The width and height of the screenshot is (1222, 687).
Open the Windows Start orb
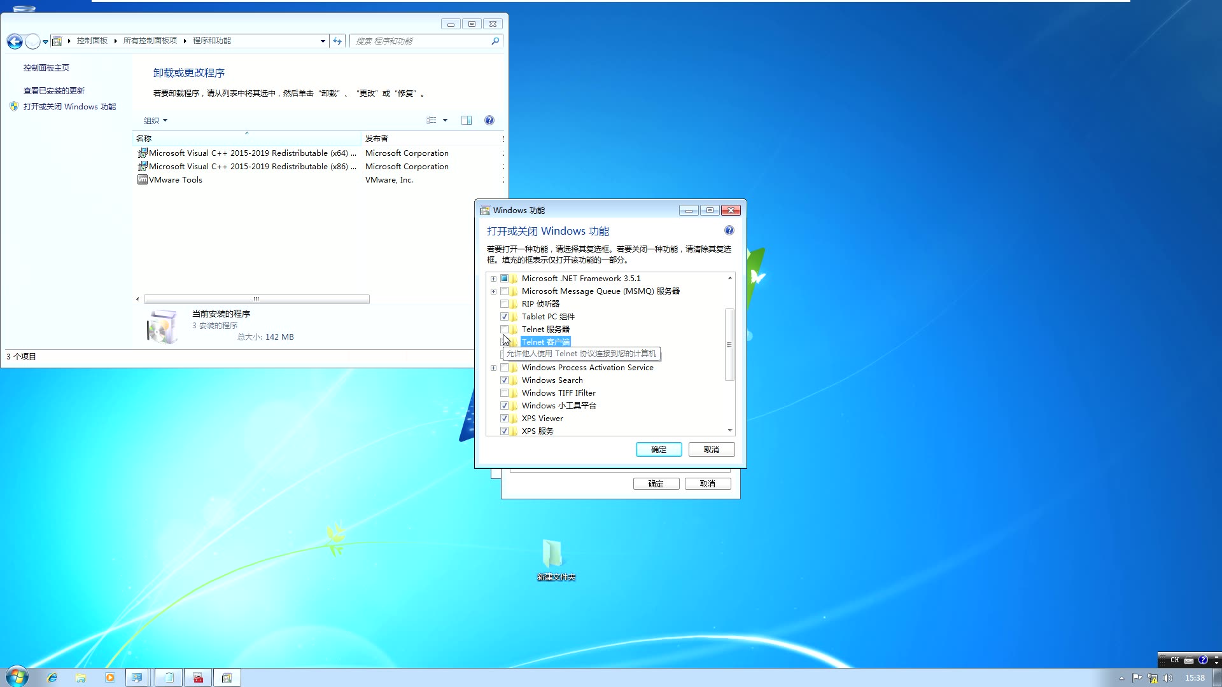[17, 677]
